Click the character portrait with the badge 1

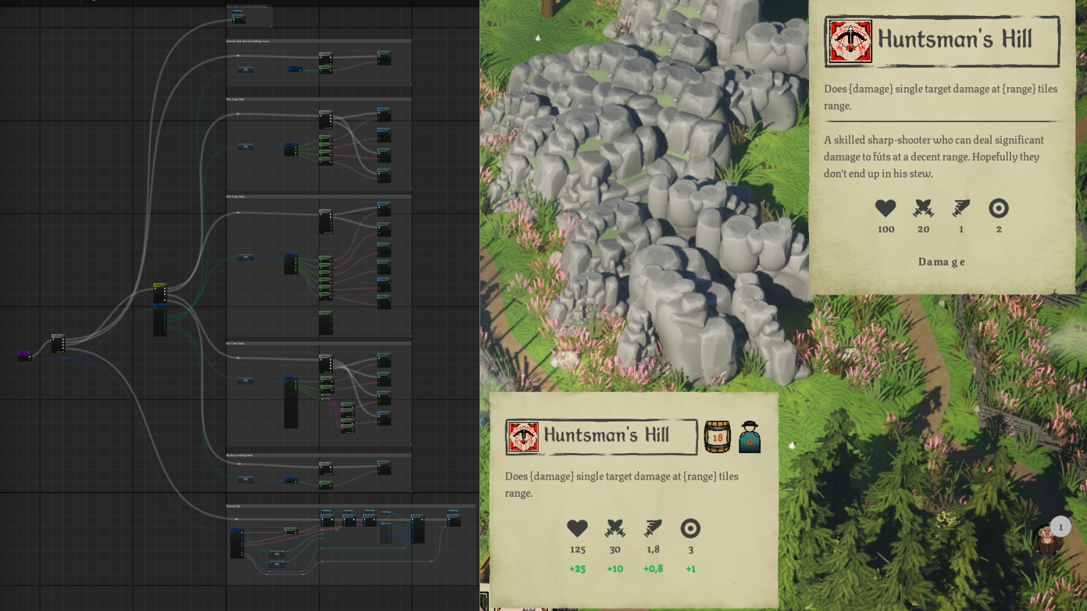[1047, 540]
